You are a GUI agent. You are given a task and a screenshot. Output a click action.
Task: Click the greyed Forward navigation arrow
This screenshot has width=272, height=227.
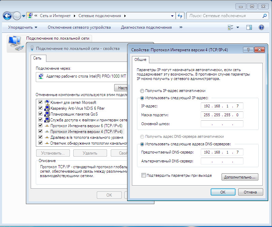click(x=17, y=16)
